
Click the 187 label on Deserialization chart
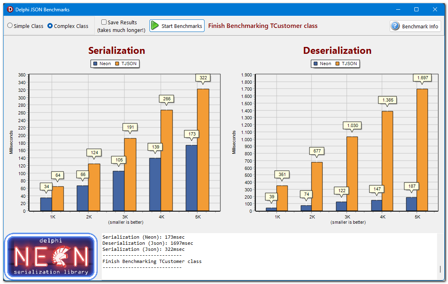tap(412, 186)
